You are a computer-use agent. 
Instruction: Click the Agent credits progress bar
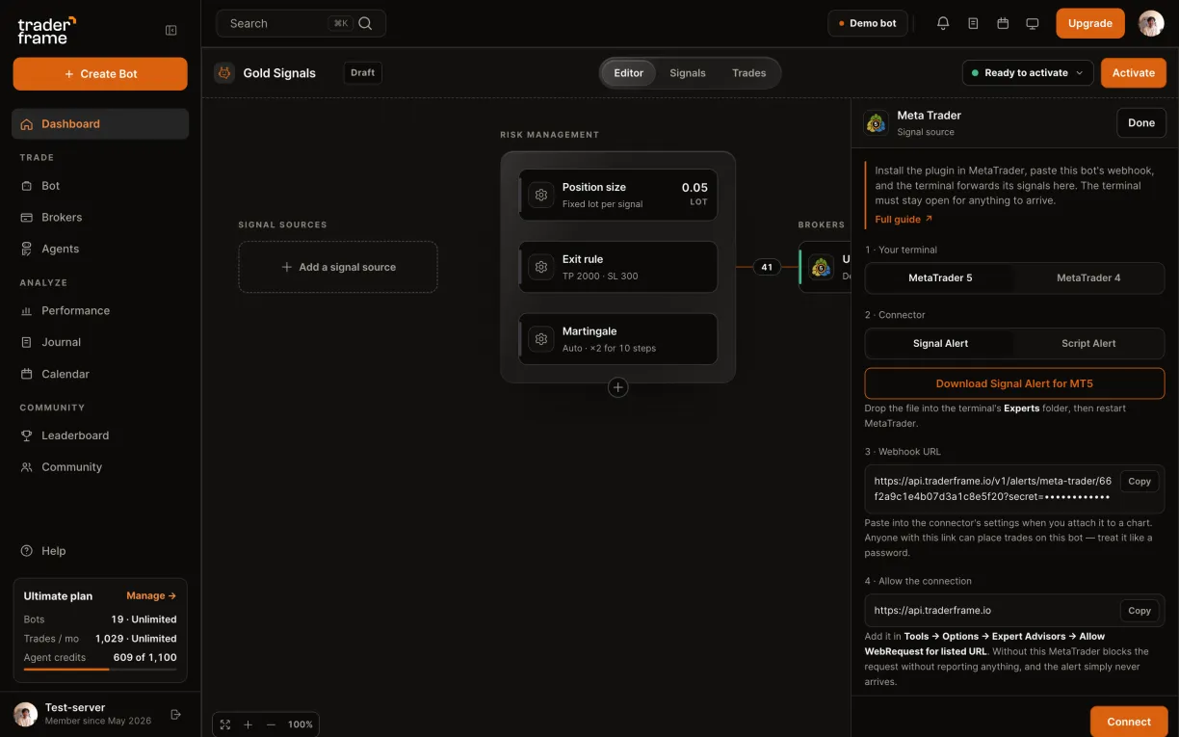(100, 669)
